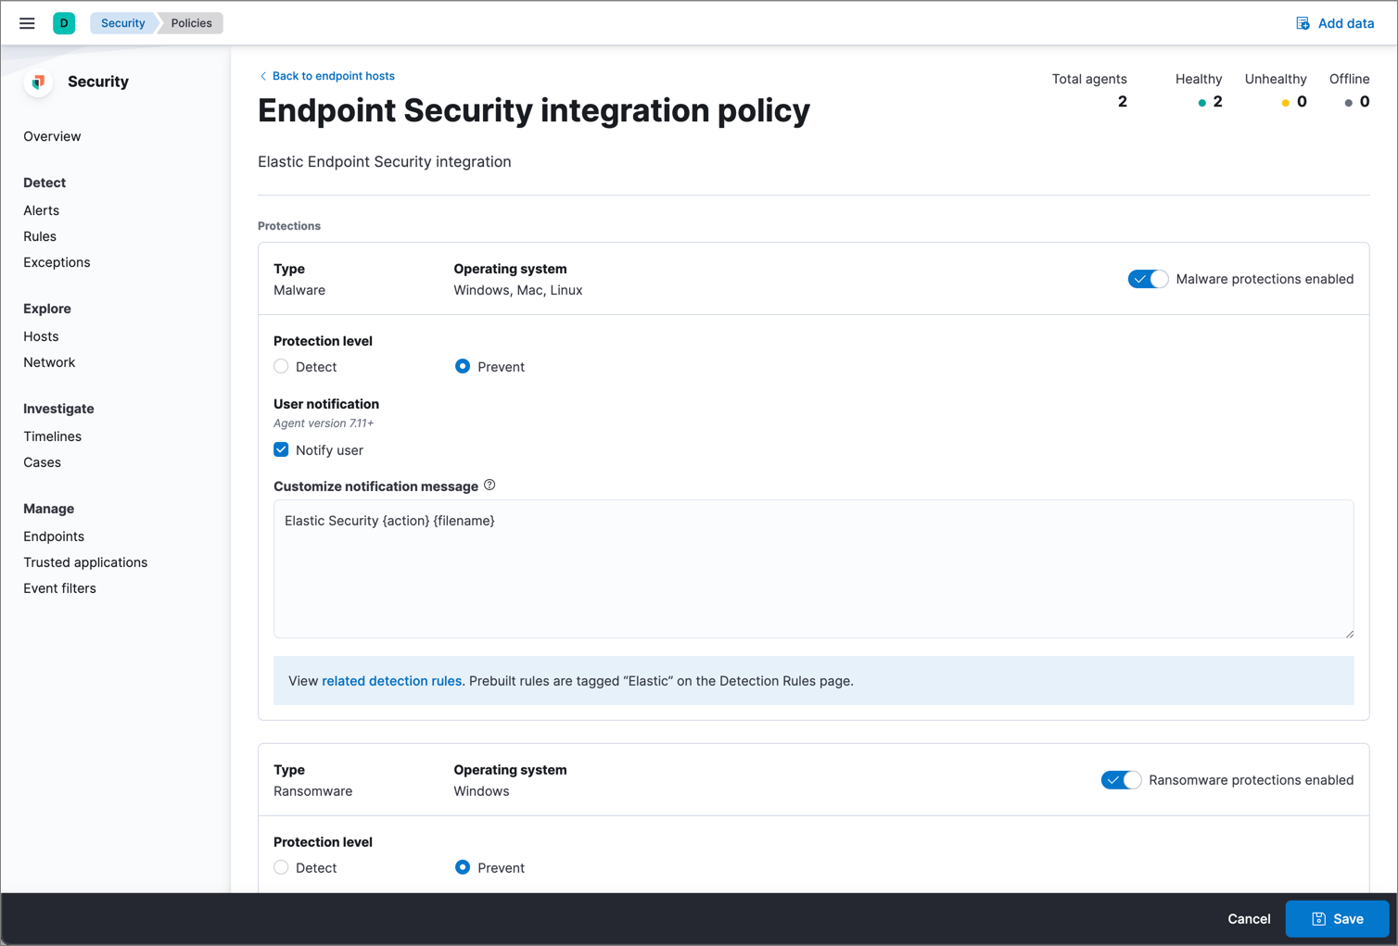Open Network in the sidebar
Viewport: 1398px width, 946px height.
point(49,362)
